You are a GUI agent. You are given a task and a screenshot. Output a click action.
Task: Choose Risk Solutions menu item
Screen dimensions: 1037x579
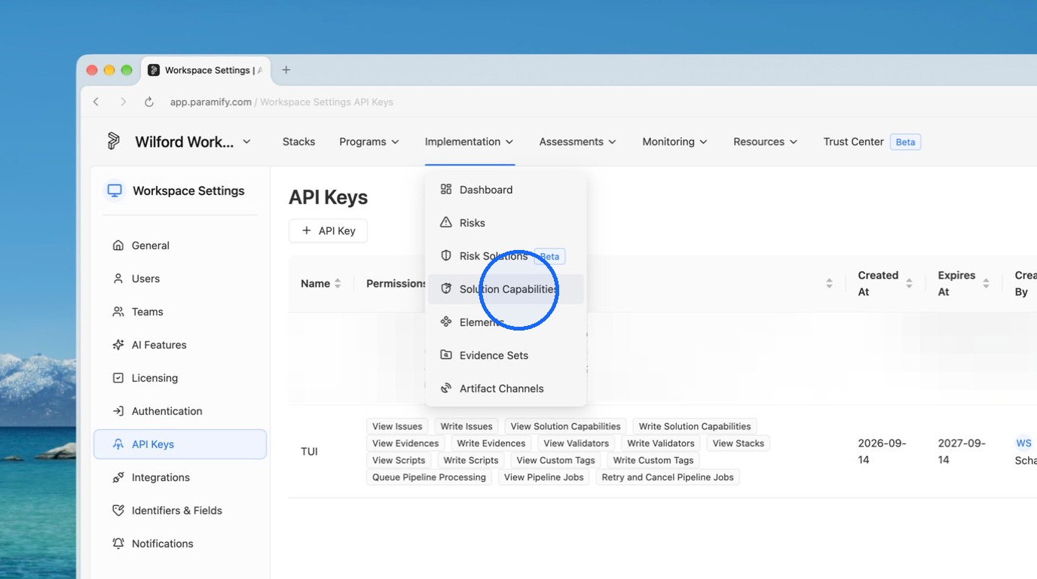click(x=506, y=256)
